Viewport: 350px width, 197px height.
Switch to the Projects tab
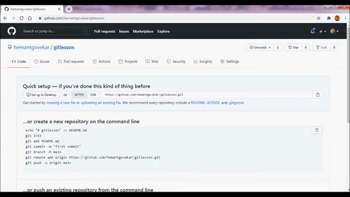pyautogui.click(x=128, y=61)
